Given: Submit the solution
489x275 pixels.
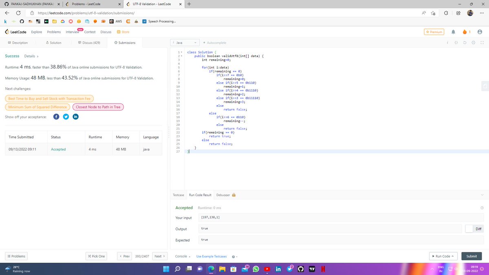Looking at the screenshot, I should 471,256.
